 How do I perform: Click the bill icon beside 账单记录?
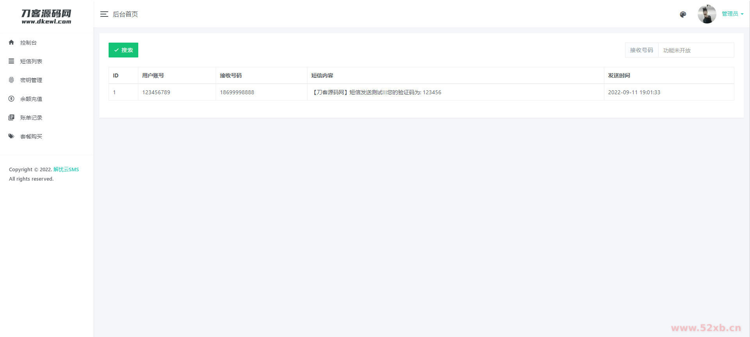(x=11, y=117)
